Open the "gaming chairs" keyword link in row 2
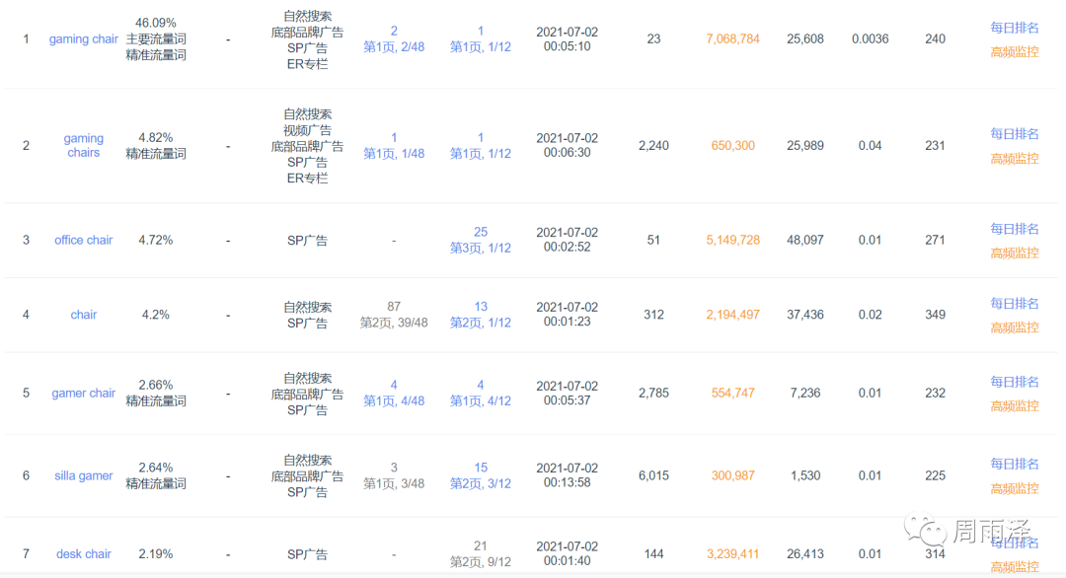 click(84, 146)
